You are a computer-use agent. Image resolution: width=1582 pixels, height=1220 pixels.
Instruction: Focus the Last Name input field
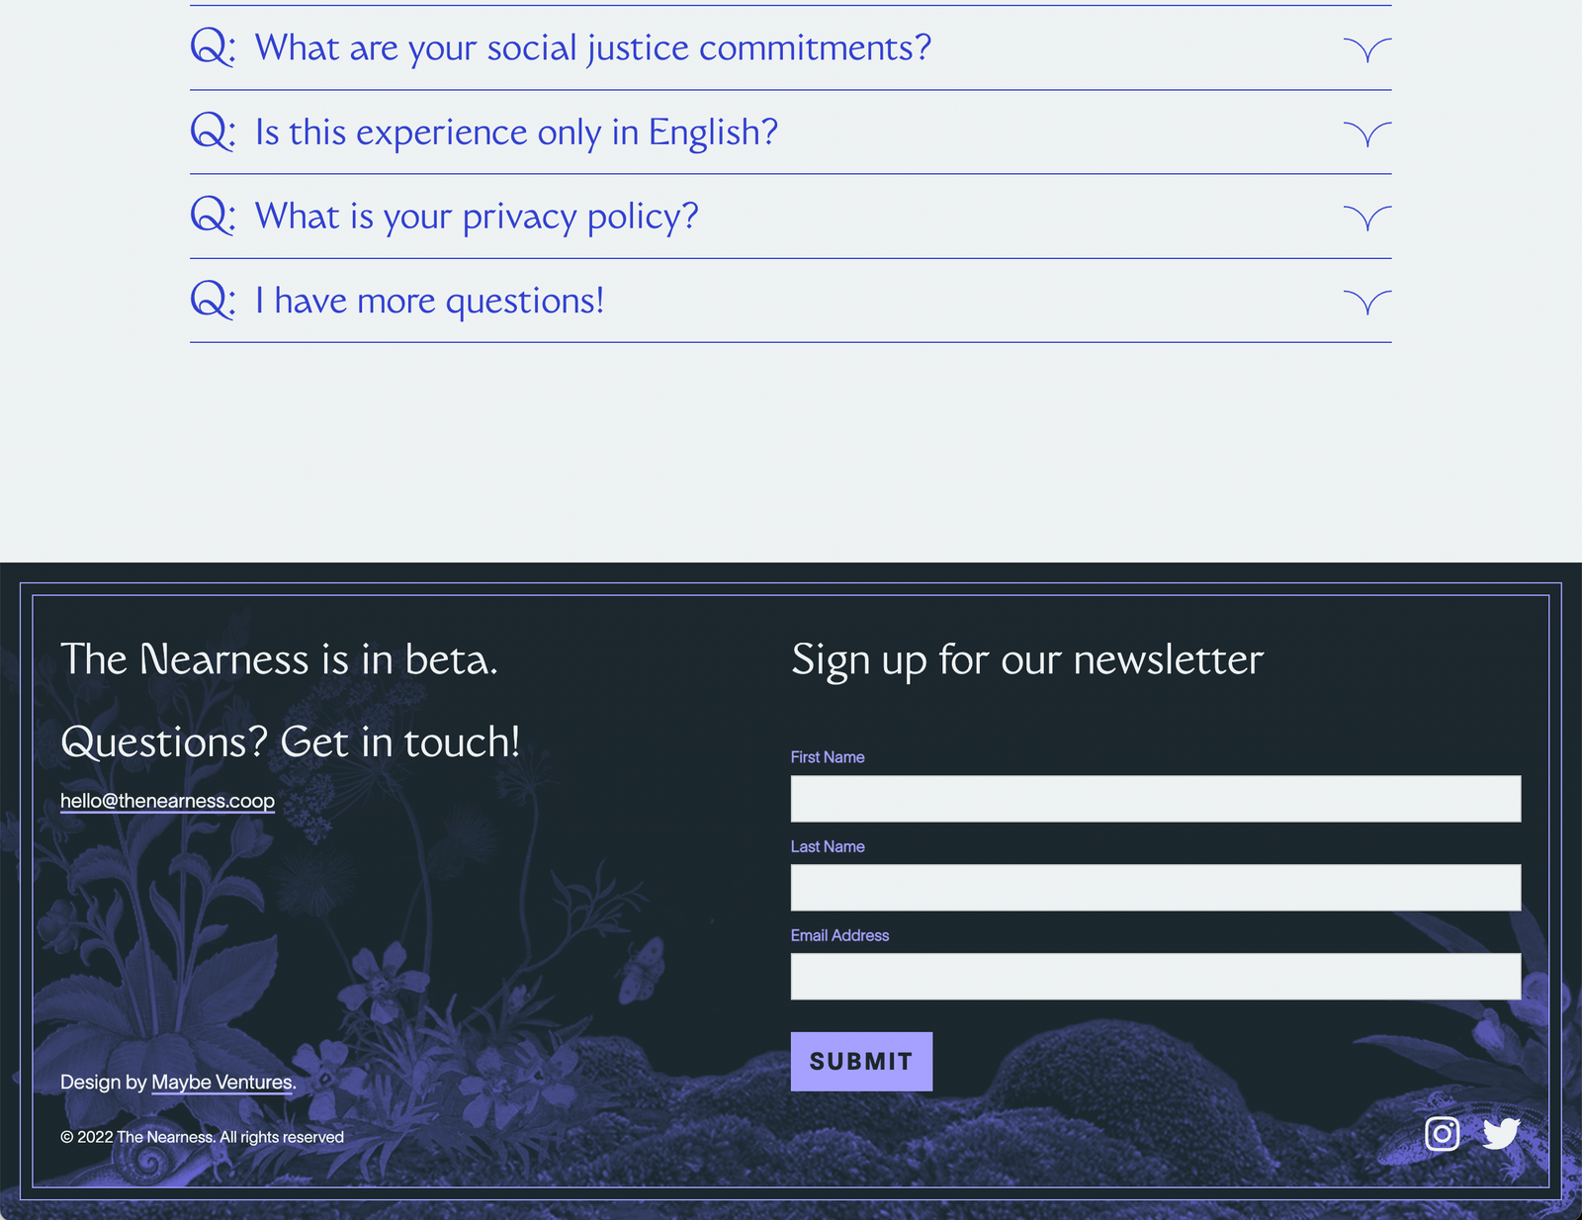[1155, 888]
